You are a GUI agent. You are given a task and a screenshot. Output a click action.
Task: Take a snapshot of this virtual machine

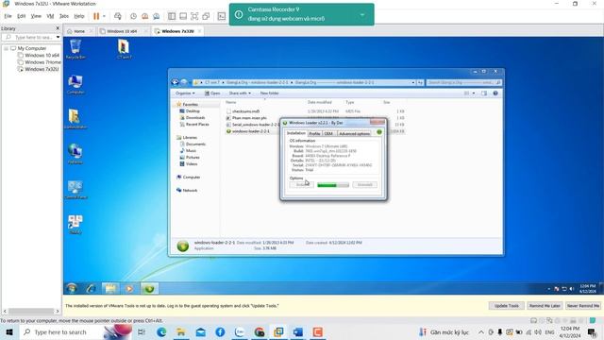click(x=133, y=16)
